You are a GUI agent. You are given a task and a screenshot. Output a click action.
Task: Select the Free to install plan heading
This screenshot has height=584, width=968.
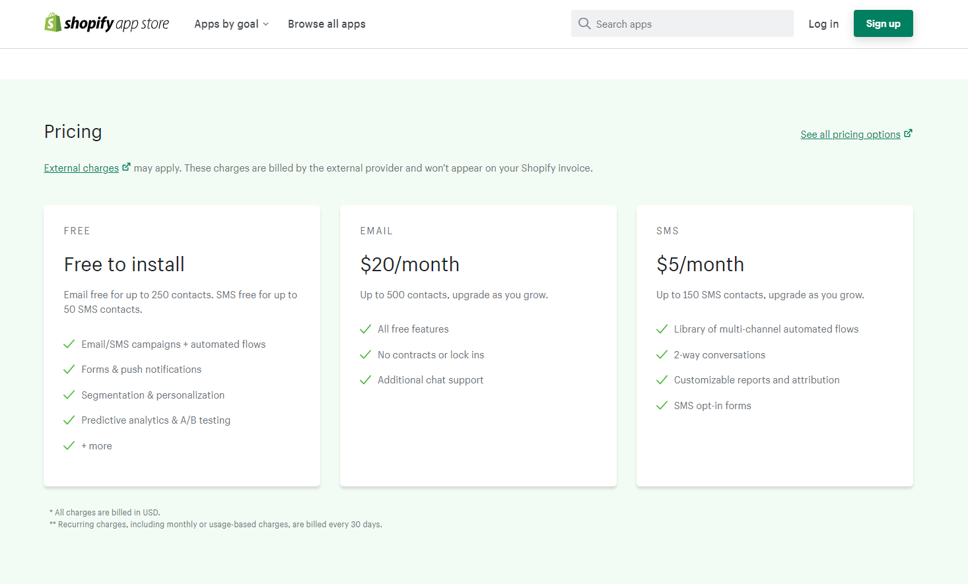click(x=124, y=265)
